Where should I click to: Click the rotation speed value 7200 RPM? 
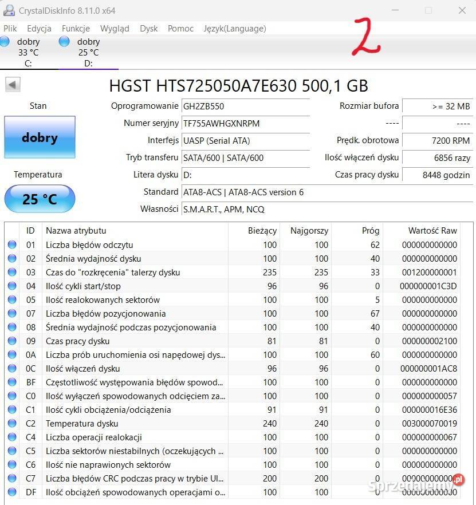[437, 141]
